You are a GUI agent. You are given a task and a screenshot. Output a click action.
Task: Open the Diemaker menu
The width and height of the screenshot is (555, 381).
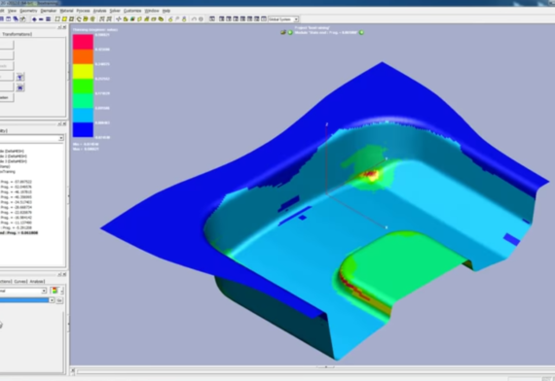coord(49,11)
